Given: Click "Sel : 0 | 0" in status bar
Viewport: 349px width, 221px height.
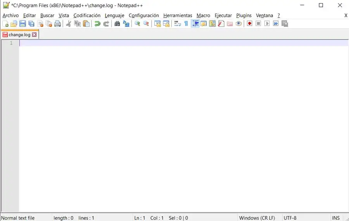Looking at the screenshot, I should 178,218.
